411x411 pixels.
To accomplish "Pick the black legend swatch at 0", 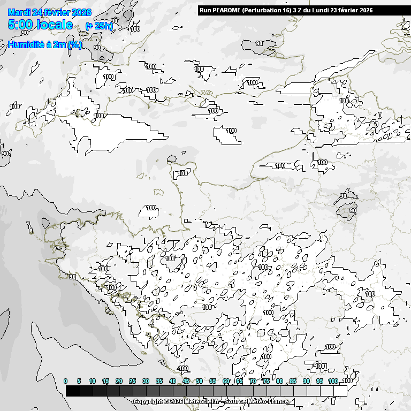I will [x=73, y=391].
